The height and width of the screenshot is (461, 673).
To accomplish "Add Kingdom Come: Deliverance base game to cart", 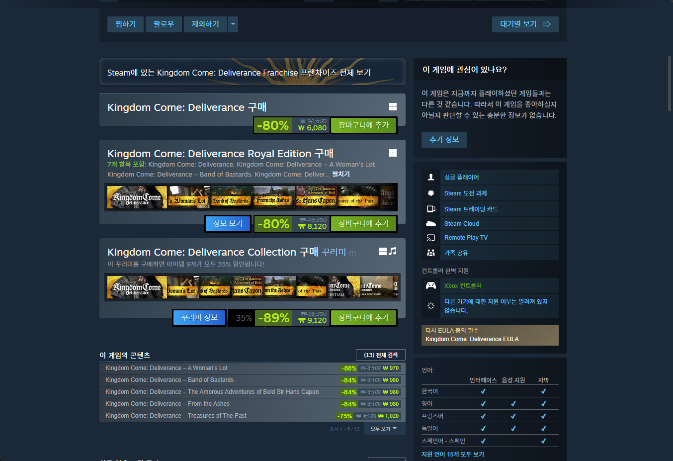I will [364, 125].
